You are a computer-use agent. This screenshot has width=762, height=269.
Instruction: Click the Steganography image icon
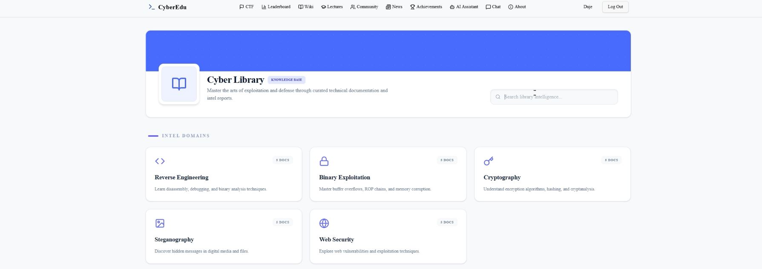click(160, 223)
